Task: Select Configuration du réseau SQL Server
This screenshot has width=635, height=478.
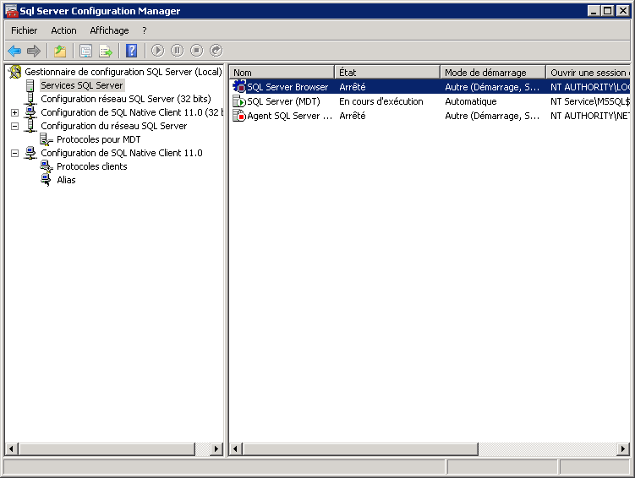Action: click(114, 126)
